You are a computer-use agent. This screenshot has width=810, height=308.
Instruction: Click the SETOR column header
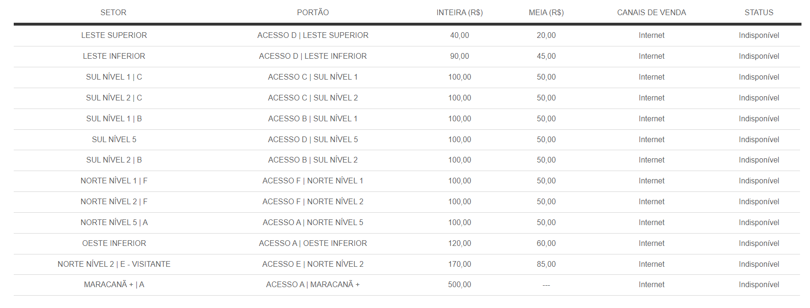(x=113, y=12)
